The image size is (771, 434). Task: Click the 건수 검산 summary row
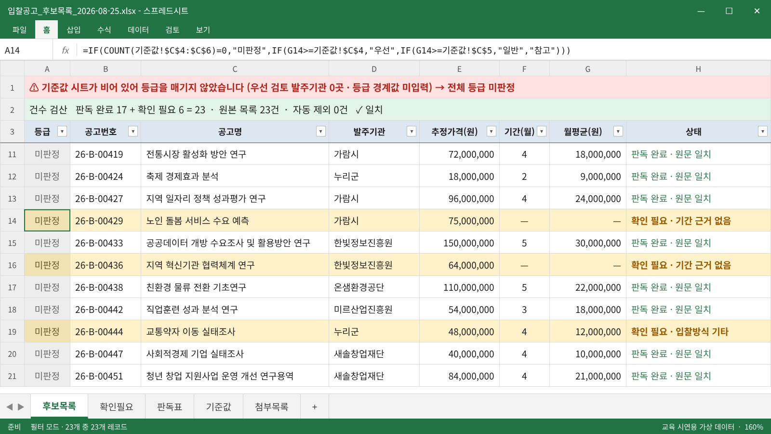coord(398,109)
